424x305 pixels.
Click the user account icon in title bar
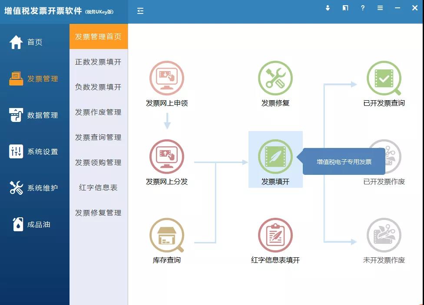pyautogui.click(x=328, y=8)
